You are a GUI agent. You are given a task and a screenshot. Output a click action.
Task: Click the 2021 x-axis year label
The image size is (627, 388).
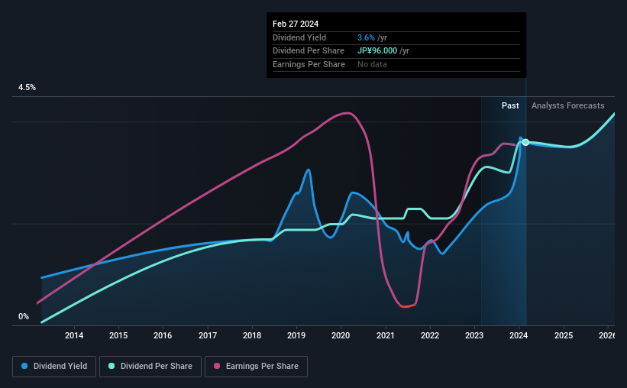click(x=386, y=335)
